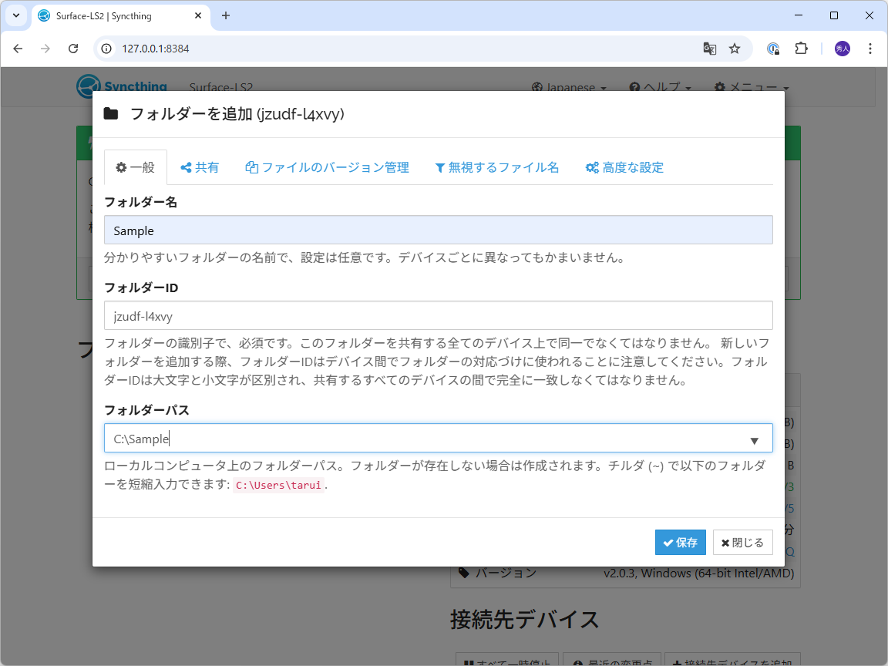Click the version tag icon beside バージョン

[x=464, y=573]
